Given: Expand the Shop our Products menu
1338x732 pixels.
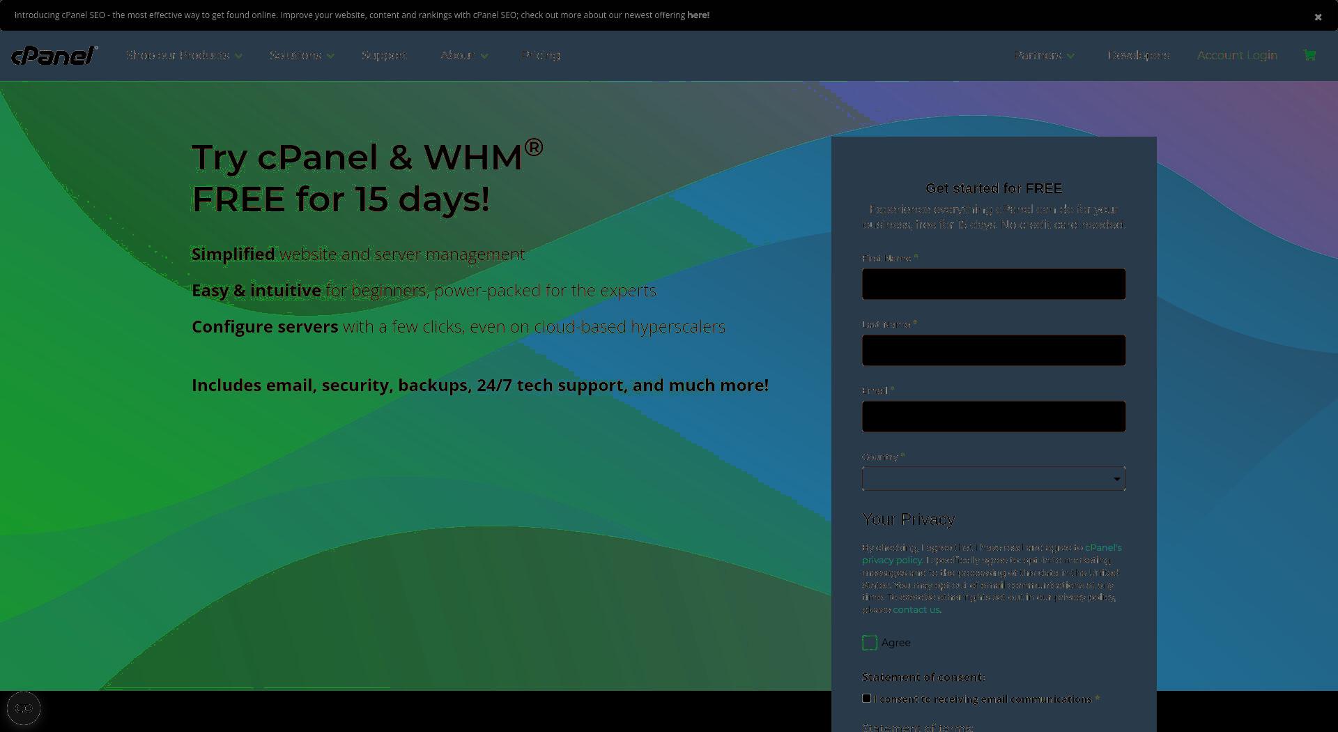Looking at the screenshot, I should pyautogui.click(x=184, y=55).
